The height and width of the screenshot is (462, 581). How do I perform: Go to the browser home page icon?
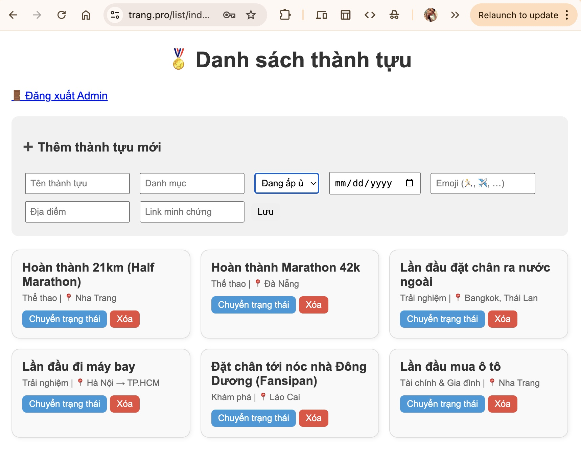pyautogui.click(x=86, y=15)
